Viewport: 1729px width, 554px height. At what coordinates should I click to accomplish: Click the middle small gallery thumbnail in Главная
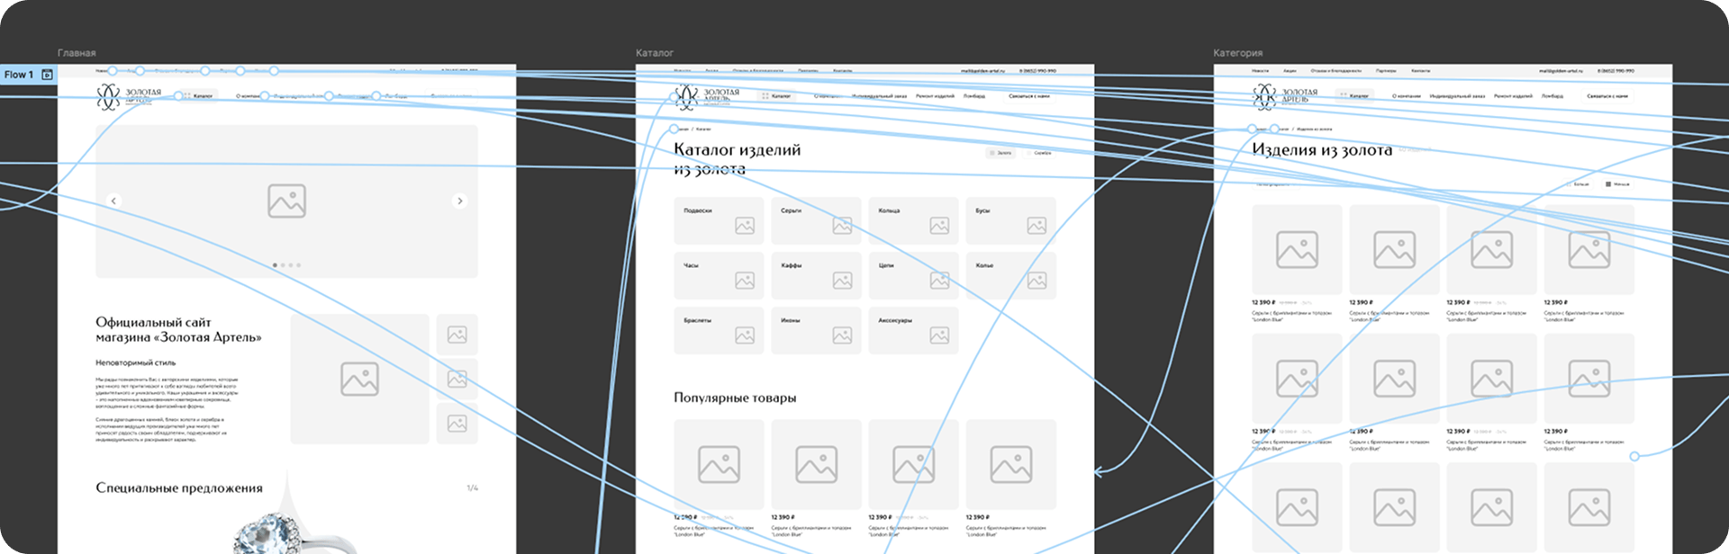click(457, 379)
